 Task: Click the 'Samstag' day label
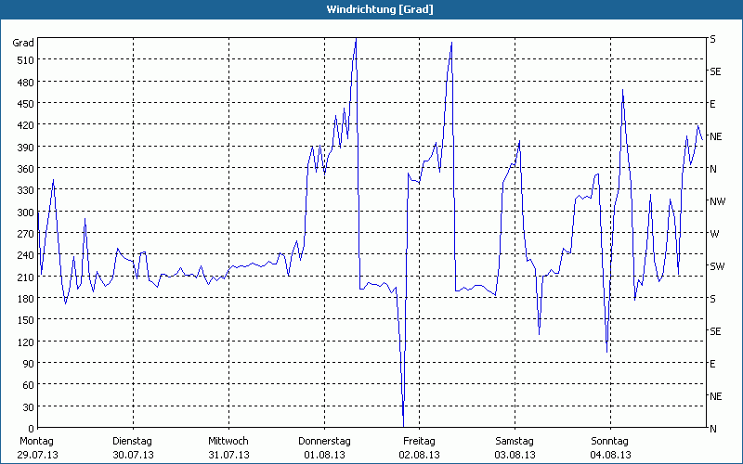tap(515, 442)
